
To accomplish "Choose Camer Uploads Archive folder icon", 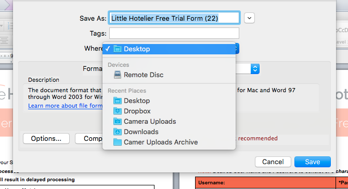I will [x=118, y=142].
